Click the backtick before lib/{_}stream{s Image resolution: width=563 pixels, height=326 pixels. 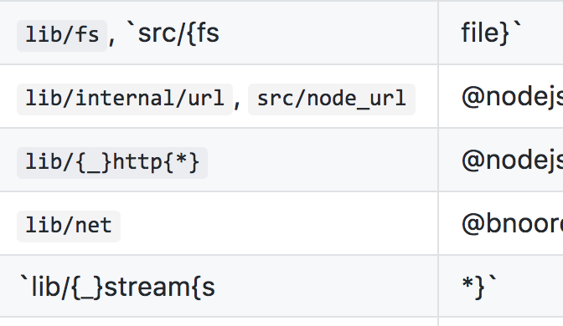pyautogui.click(x=23, y=278)
